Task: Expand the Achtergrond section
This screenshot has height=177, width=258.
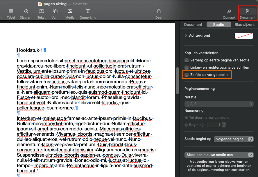Action: (186, 36)
